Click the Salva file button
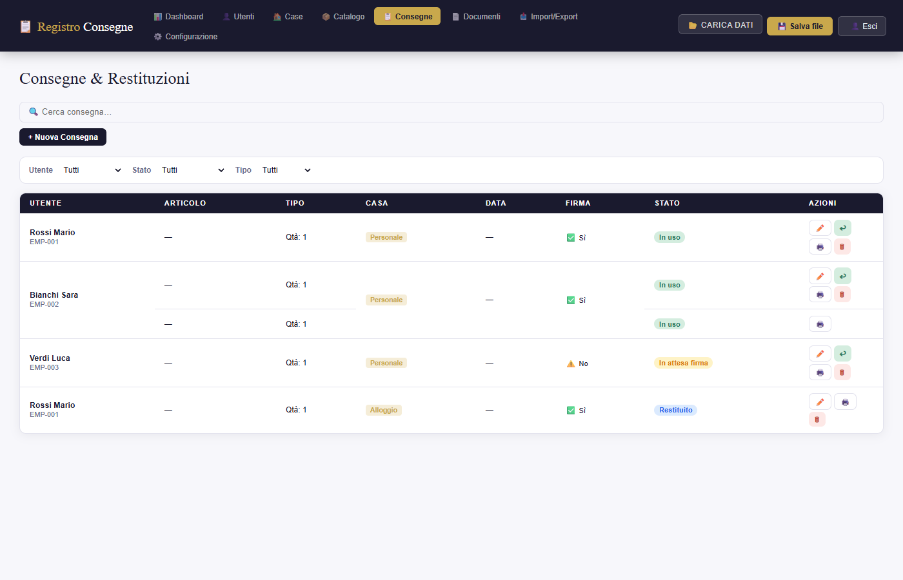 point(800,26)
